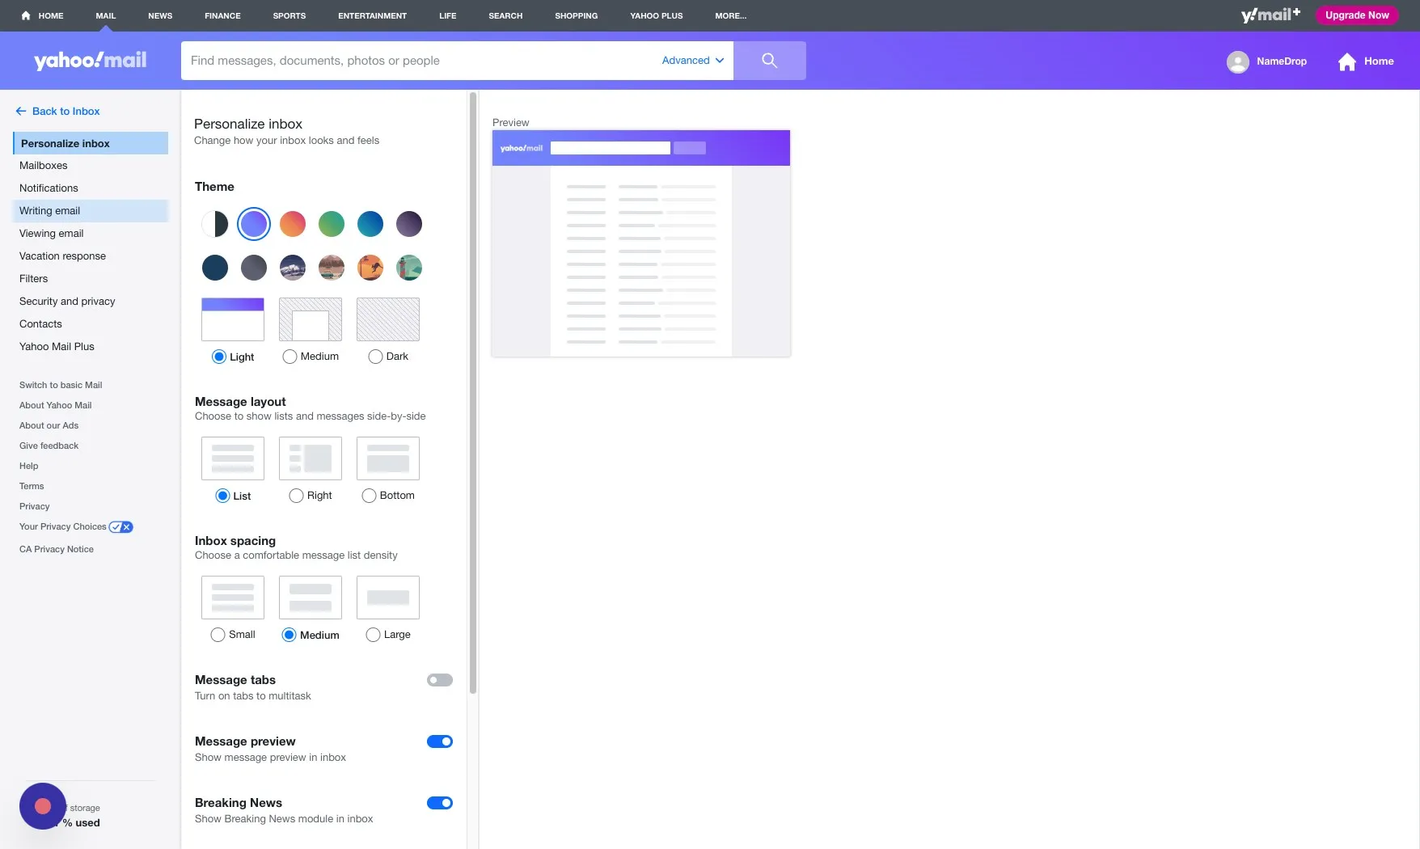Click the Medium theme thumbnail
This screenshot has height=849, width=1420.
coord(311,319)
